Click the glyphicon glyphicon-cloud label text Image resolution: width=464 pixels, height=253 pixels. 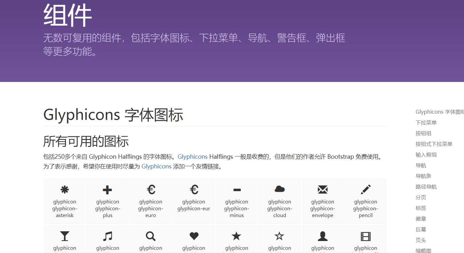280,208
